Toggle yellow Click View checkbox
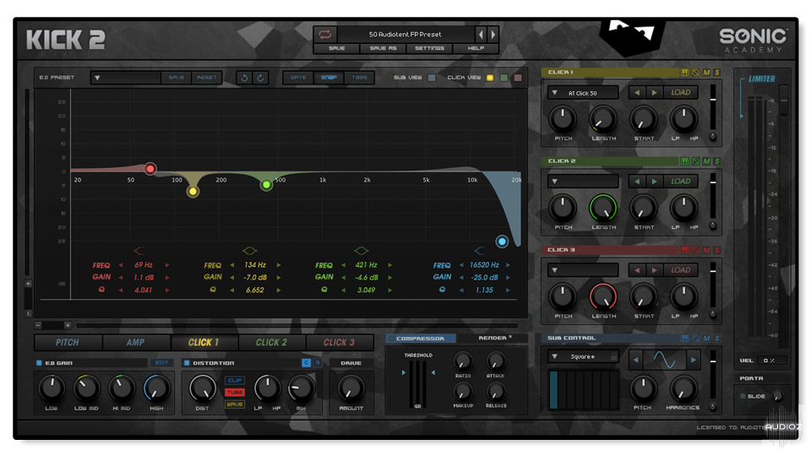Image resolution: width=811 pixels, height=456 pixels. (x=490, y=78)
